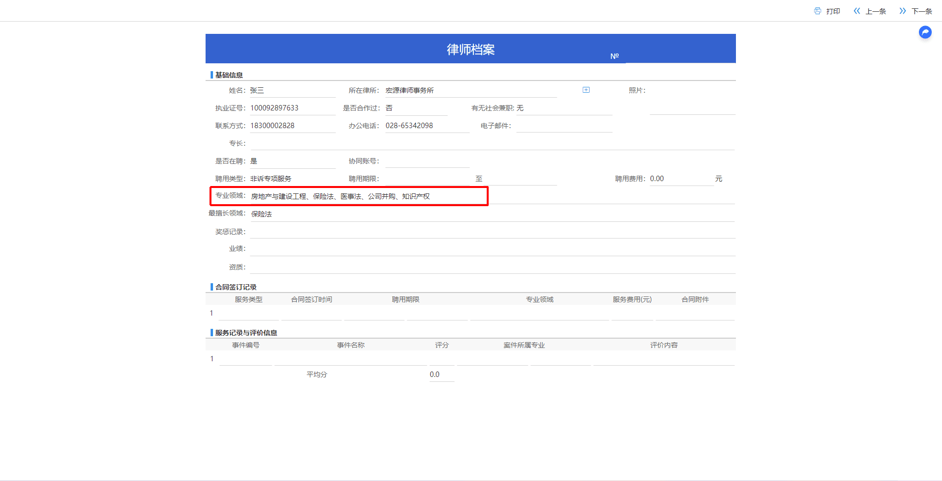Click the 案件所属专业 column header
The width and height of the screenshot is (942, 481).
[x=524, y=345]
